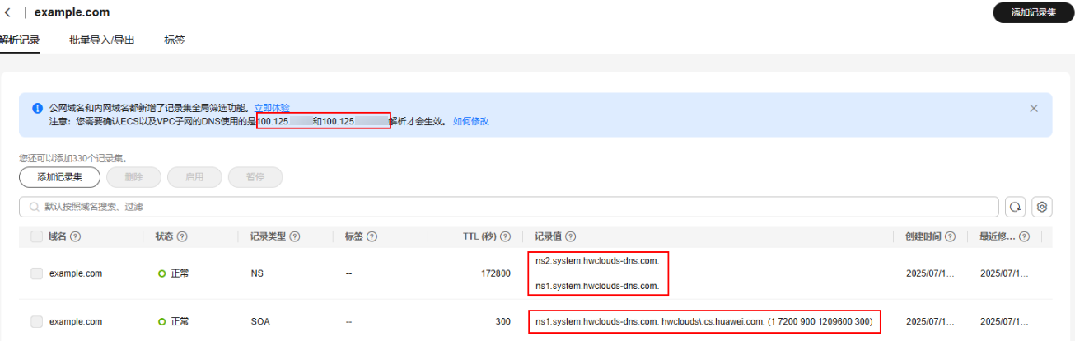The height and width of the screenshot is (341, 1075).
Task: Click the 删除 button
Action: tap(133, 177)
